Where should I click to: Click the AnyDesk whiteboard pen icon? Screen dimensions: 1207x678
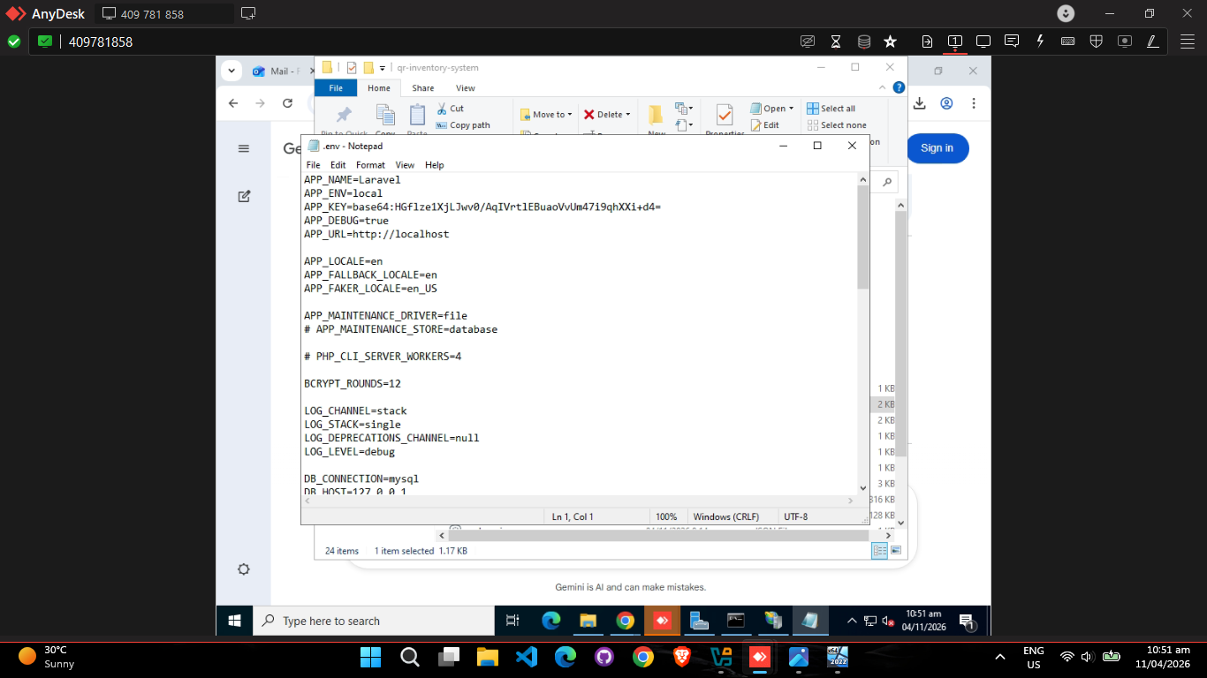pos(1152,41)
